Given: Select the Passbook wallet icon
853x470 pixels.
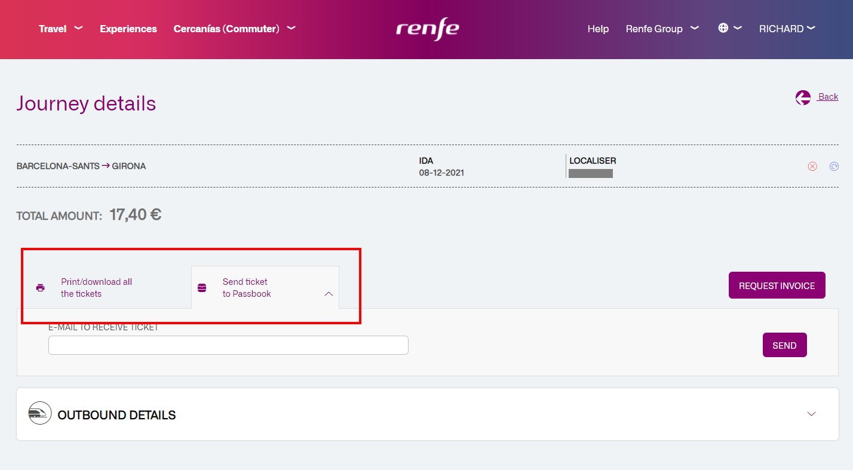Looking at the screenshot, I should pos(201,287).
